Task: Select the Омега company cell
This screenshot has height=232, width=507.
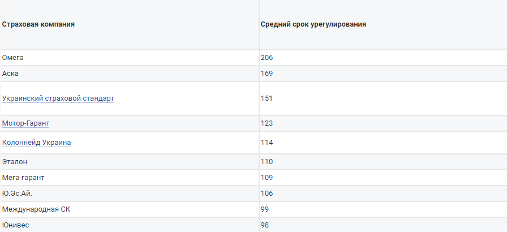Action: point(13,58)
